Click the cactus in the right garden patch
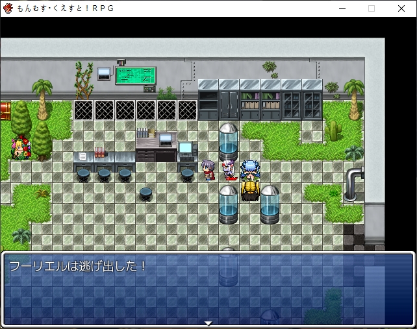417x329 pixels. [x=333, y=130]
